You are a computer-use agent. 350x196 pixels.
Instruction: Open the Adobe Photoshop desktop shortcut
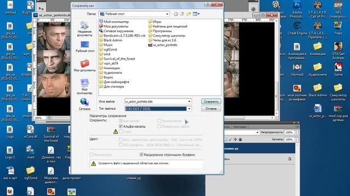click(x=297, y=10)
